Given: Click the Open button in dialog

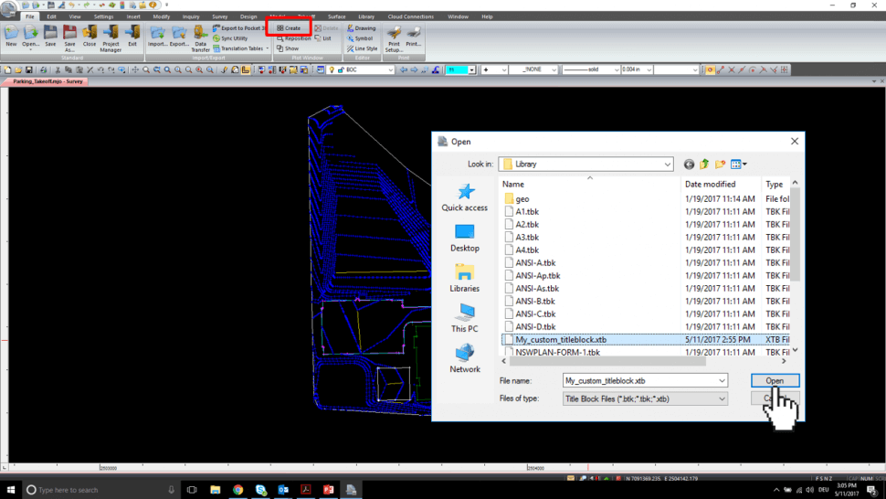Looking at the screenshot, I should [x=775, y=381].
